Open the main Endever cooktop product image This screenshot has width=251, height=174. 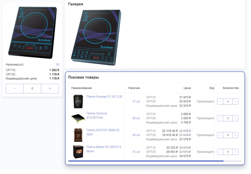click(x=32, y=32)
